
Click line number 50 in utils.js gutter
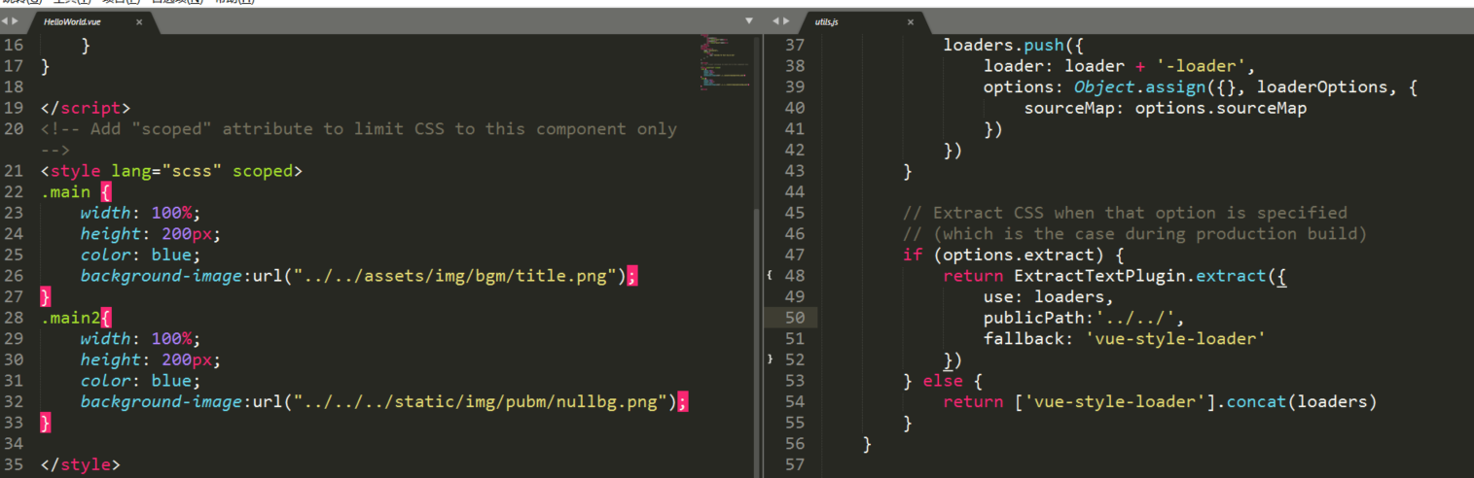click(x=794, y=318)
